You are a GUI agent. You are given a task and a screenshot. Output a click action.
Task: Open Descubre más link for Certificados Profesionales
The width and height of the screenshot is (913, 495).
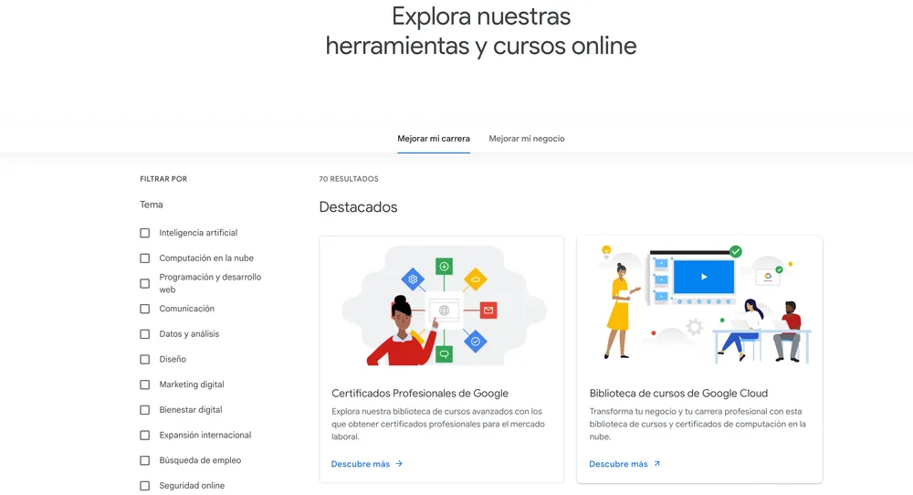(361, 464)
